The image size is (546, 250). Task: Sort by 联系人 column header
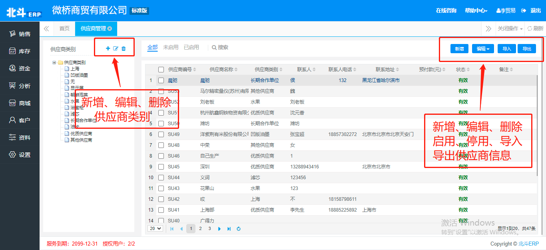tap(306, 70)
